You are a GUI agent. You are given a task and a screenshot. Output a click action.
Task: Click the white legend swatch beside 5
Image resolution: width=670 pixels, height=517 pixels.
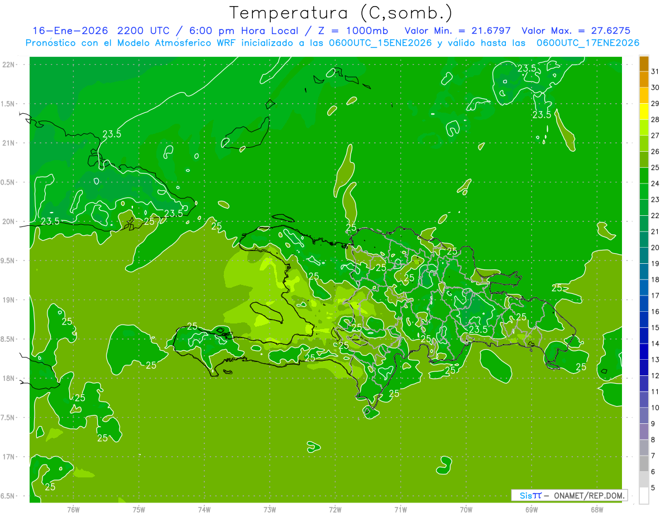644,496
